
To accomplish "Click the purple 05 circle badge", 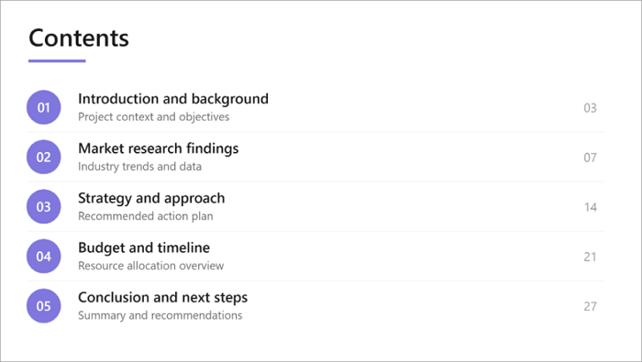I will click(x=44, y=306).
